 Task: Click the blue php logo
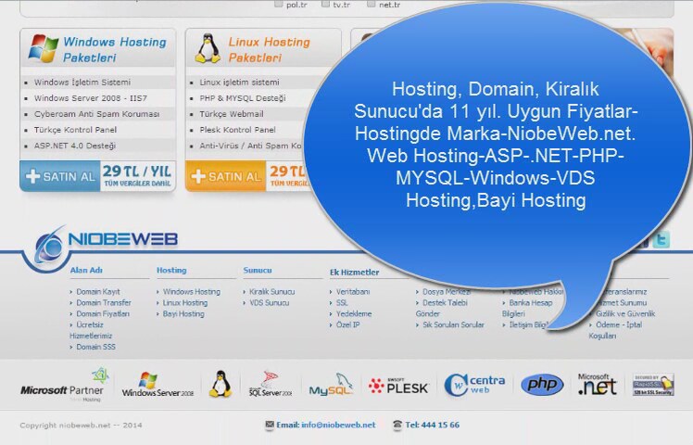click(542, 385)
